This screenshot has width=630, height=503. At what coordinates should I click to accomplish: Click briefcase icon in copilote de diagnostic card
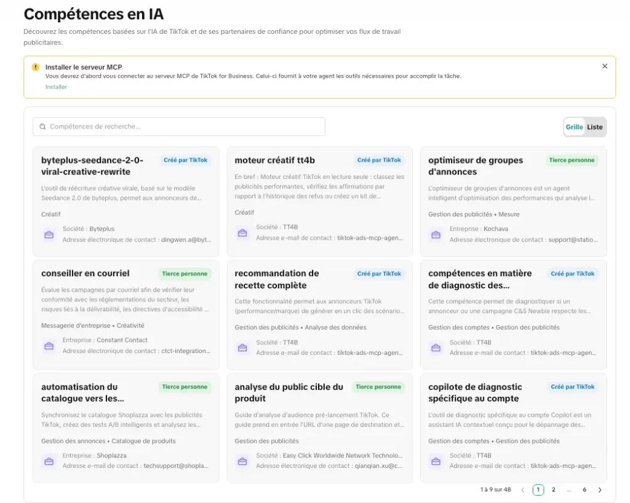436,461
